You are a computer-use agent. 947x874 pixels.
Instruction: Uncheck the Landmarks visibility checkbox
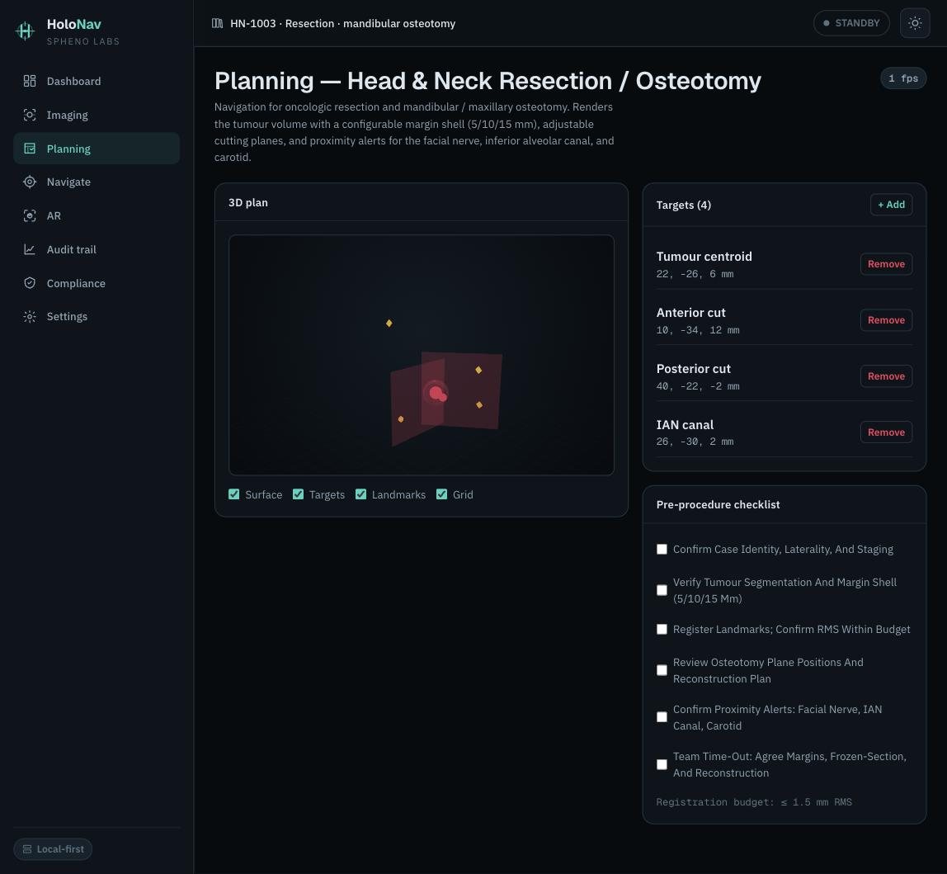pyautogui.click(x=360, y=494)
